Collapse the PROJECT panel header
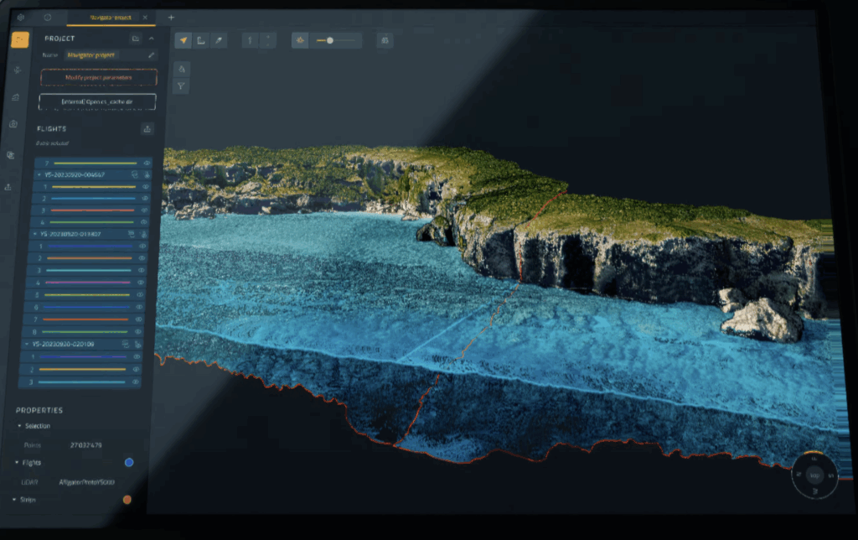The height and width of the screenshot is (540, 858). 151,39
